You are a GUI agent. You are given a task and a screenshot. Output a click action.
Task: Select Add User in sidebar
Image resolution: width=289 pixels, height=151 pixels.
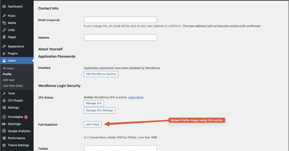point(9,80)
